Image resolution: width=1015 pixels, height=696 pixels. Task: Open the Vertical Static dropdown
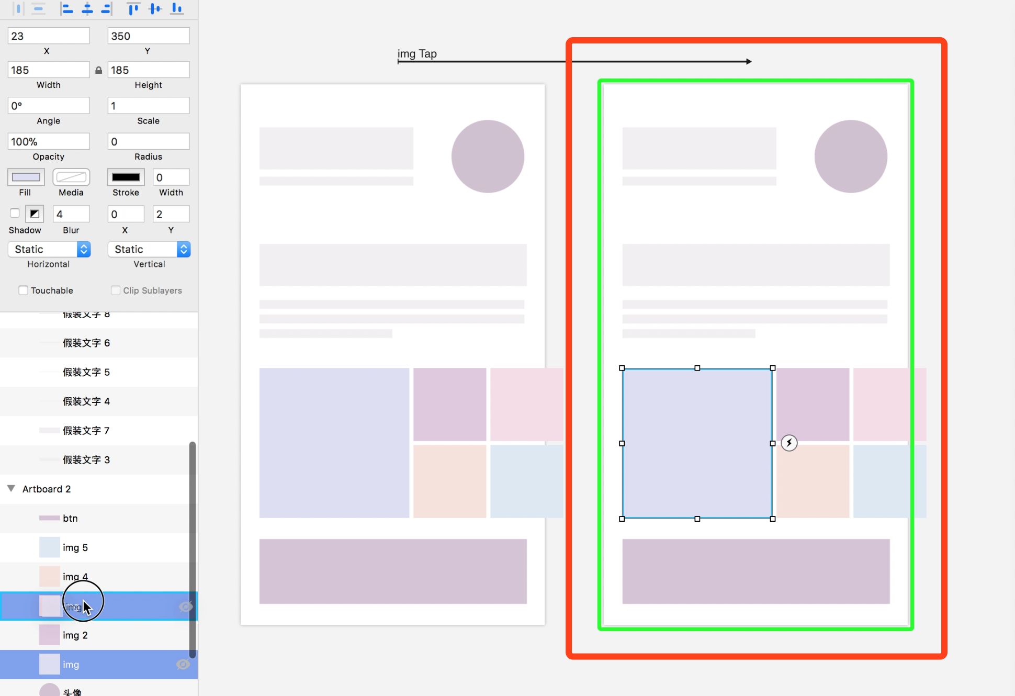point(149,249)
